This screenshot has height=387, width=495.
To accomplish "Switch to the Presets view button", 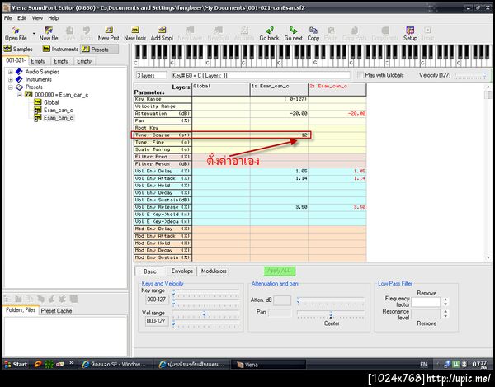I will click(x=100, y=49).
